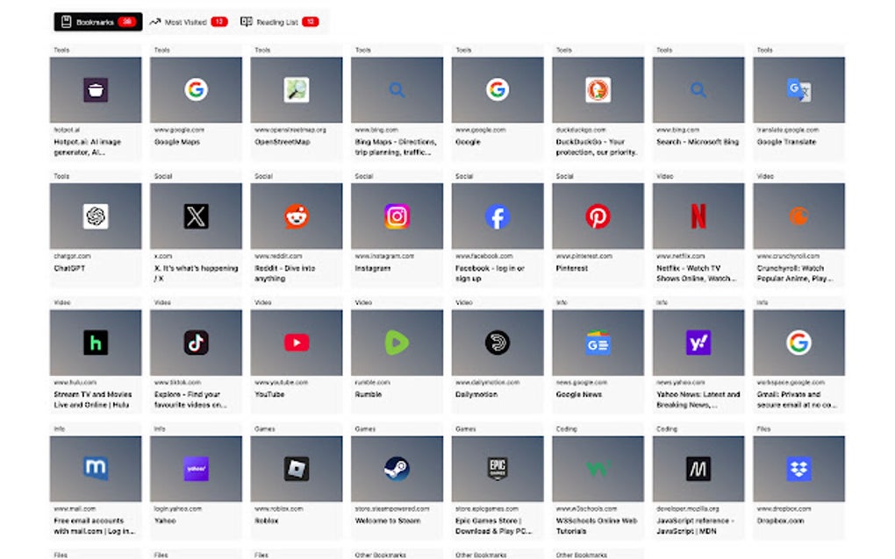This screenshot has width=895, height=559.
Task: Open the Steam bookmark icon
Action: [x=396, y=467]
